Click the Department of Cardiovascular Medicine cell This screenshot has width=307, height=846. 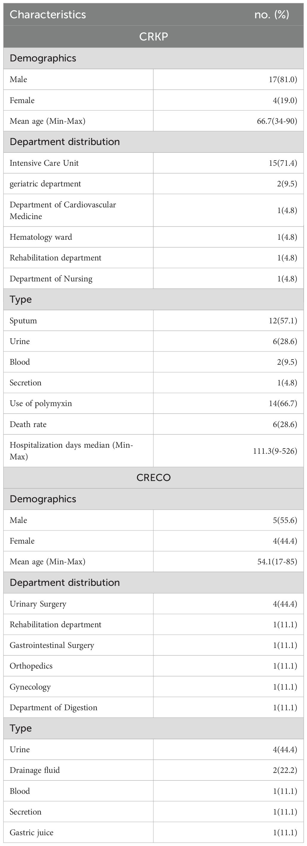(63, 210)
